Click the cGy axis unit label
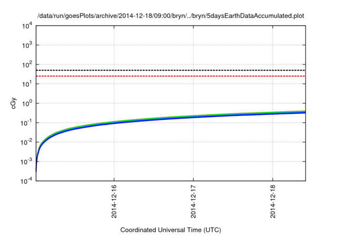Viewport: 337px width, 235px height. point(14,103)
